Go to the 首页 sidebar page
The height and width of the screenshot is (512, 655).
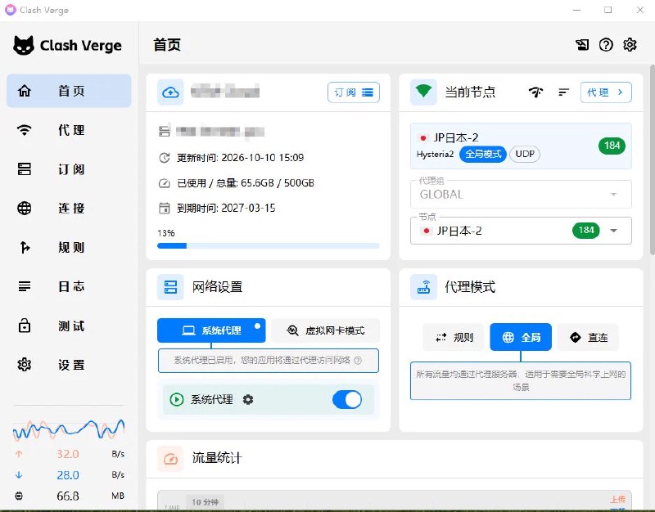69,91
